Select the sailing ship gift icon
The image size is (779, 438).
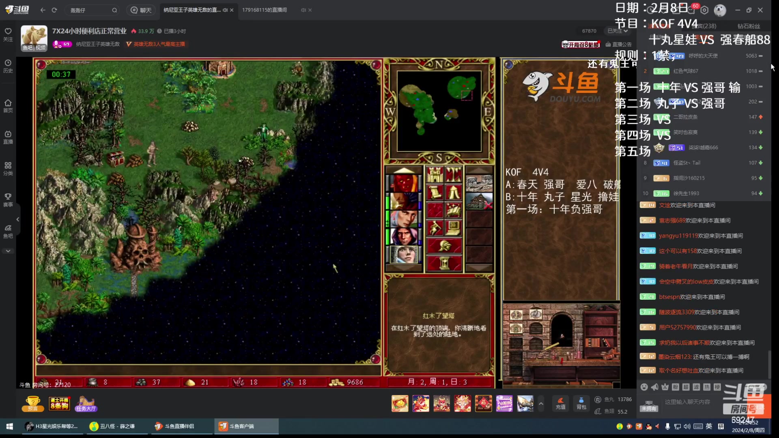pyautogui.click(x=525, y=404)
